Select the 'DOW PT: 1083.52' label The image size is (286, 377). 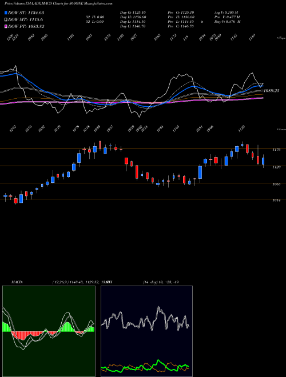(x=26, y=26)
